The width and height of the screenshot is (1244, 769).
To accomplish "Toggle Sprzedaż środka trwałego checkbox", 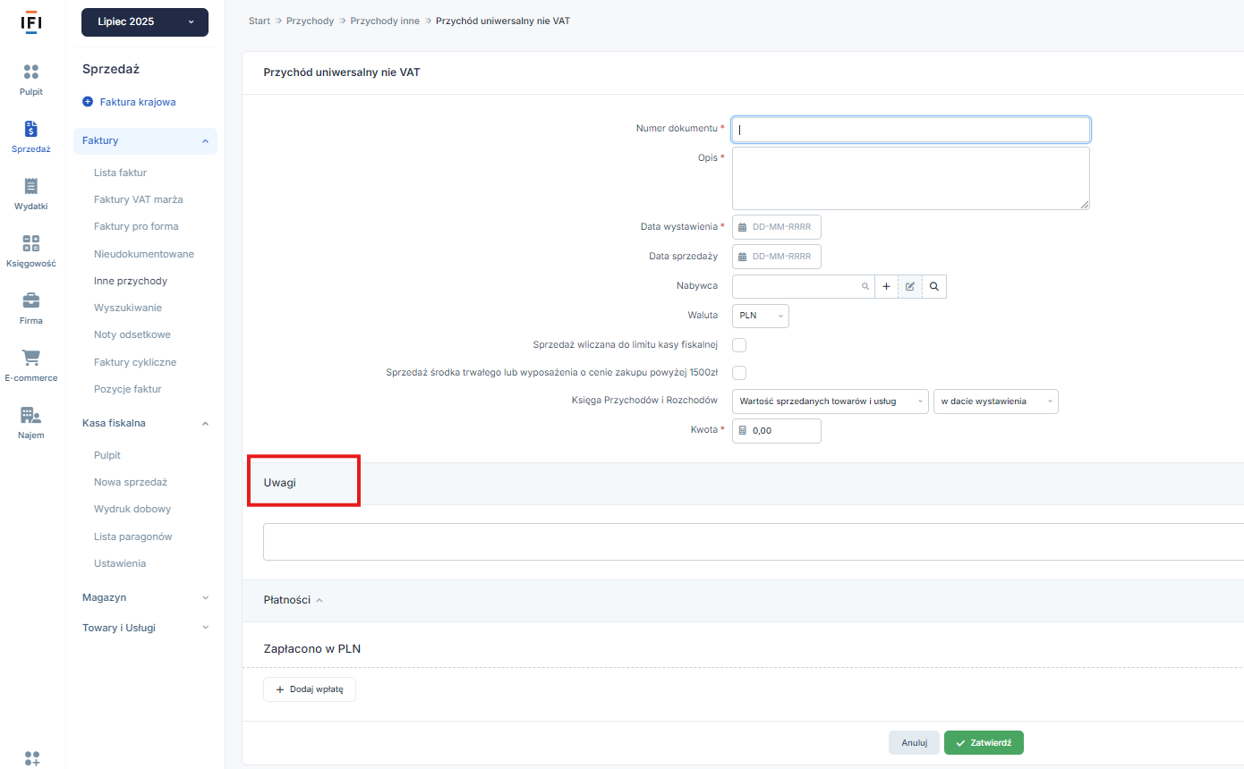I will 739,372.
